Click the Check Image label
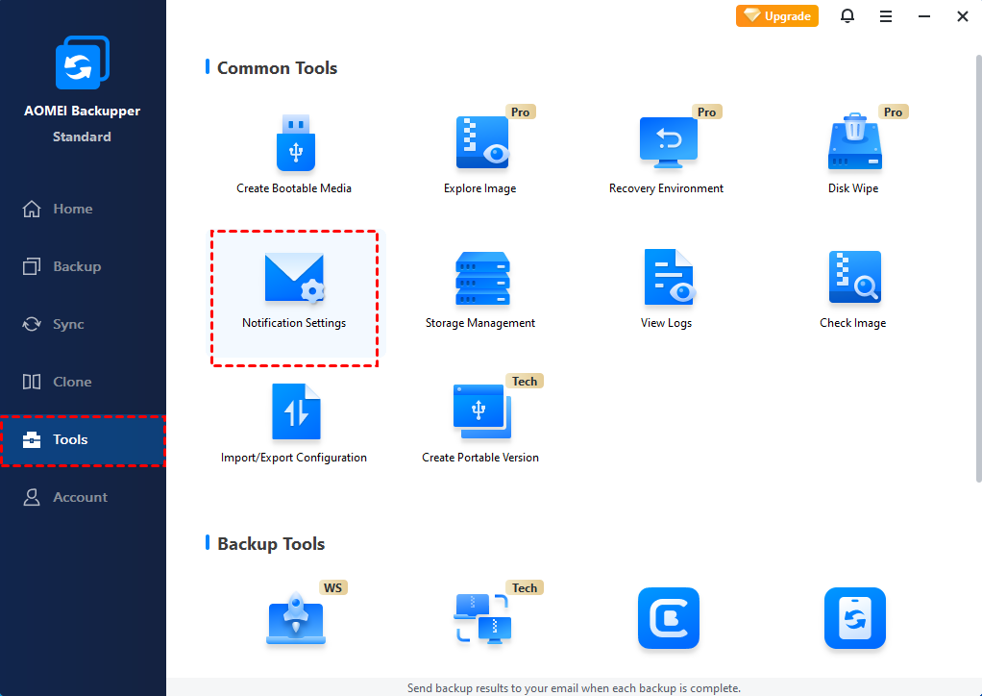 (x=852, y=323)
